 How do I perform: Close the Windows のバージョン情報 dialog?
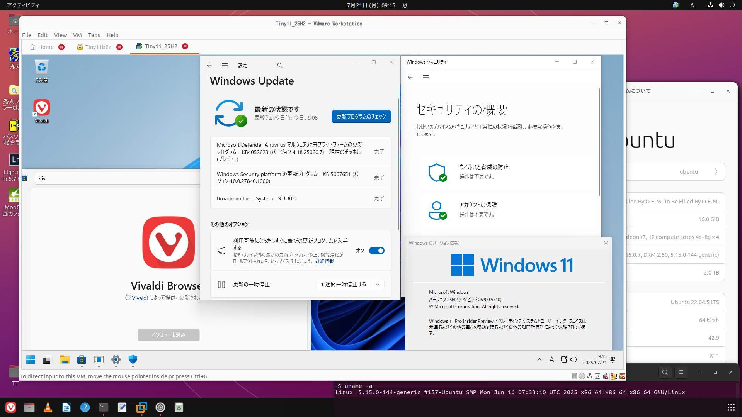pos(606,243)
